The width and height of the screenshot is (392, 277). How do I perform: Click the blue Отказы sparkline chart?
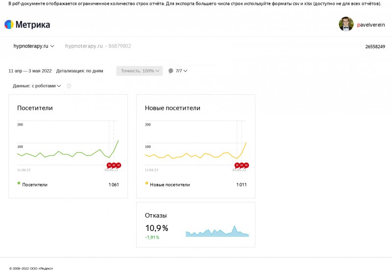click(217, 231)
